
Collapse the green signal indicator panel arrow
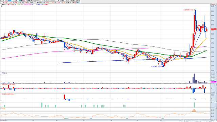[x=1, y=102]
